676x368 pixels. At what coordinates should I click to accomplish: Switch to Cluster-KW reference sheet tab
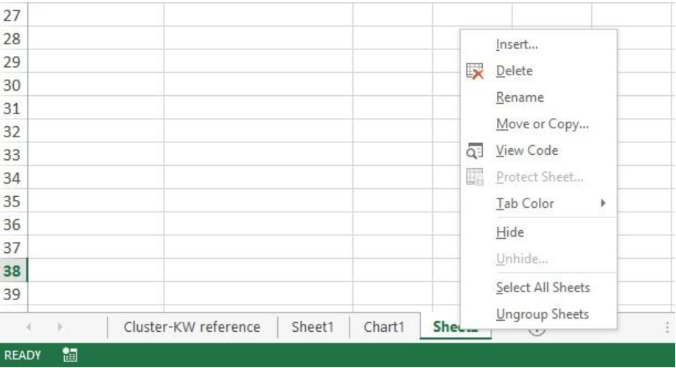pos(192,327)
